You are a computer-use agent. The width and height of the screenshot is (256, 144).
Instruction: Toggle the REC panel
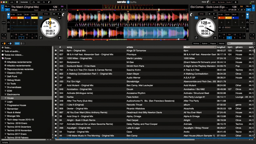click(39, 2)
